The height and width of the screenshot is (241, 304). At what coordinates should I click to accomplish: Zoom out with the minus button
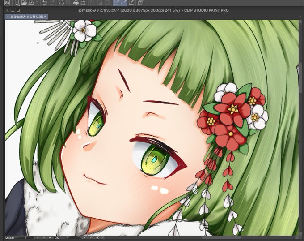tap(38, 238)
